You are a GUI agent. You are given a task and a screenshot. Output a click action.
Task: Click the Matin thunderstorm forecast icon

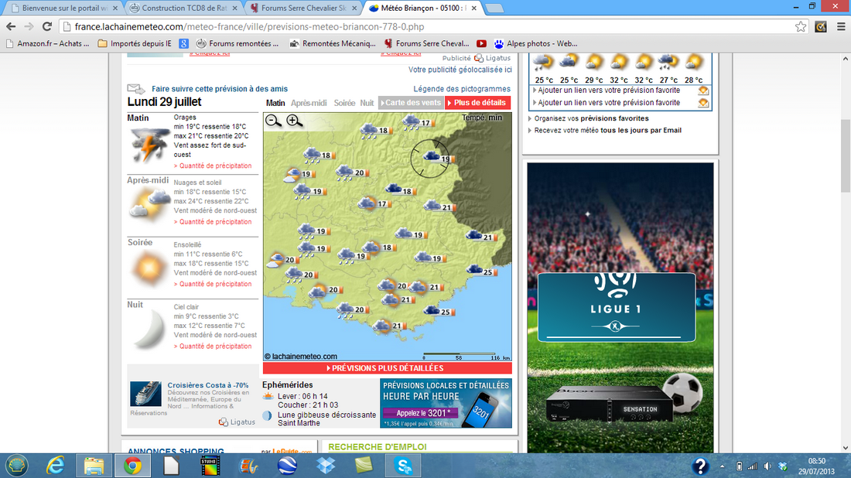click(x=149, y=145)
